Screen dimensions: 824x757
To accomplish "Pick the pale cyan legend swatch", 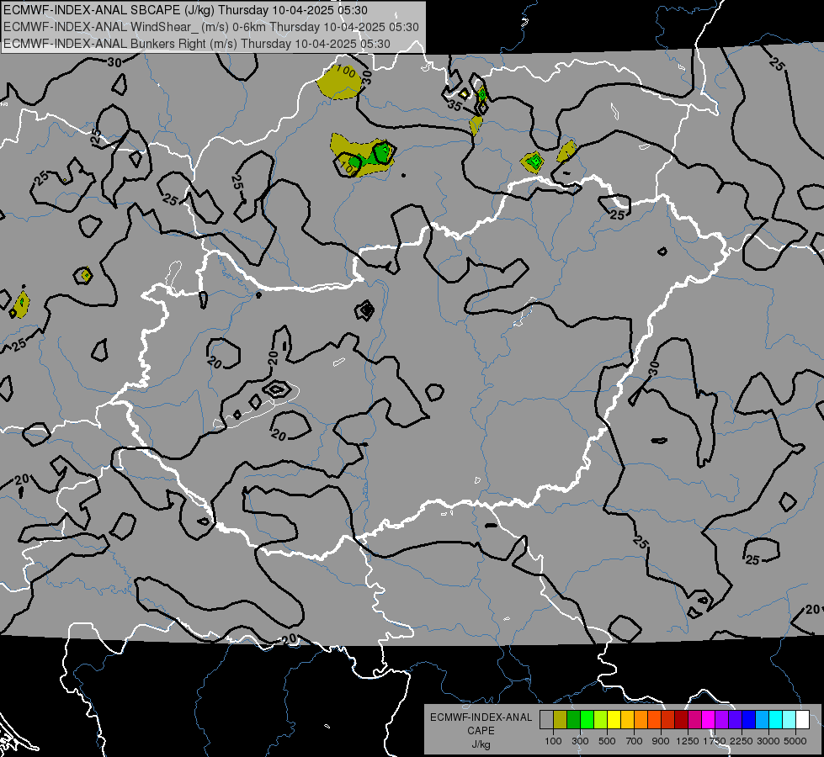I will pyautogui.click(x=789, y=720).
